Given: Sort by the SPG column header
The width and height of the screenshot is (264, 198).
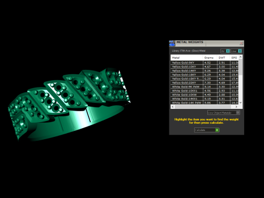Looking at the screenshot, I should pos(234,58).
